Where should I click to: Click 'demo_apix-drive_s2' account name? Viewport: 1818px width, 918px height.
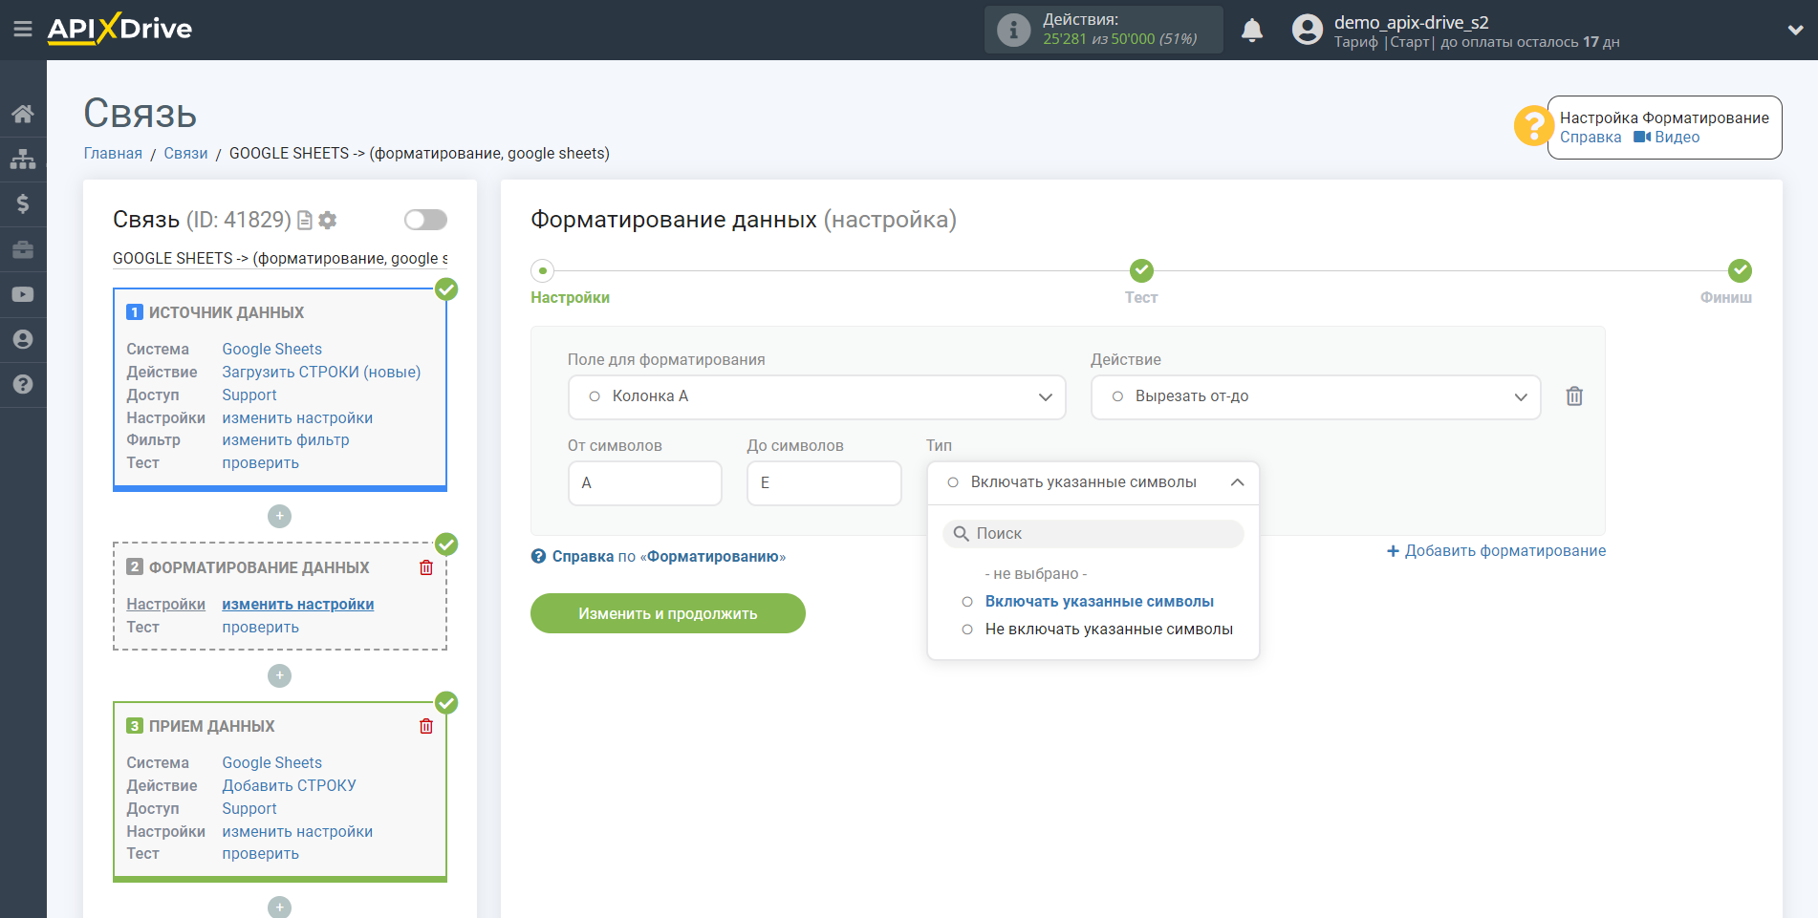pos(1411,22)
